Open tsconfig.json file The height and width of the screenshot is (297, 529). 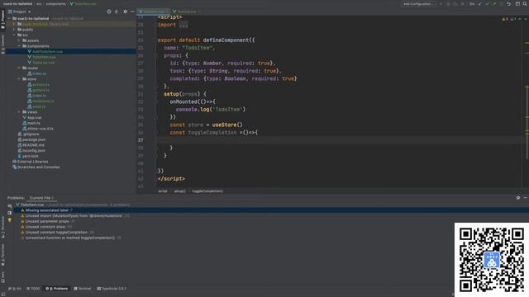pos(31,150)
